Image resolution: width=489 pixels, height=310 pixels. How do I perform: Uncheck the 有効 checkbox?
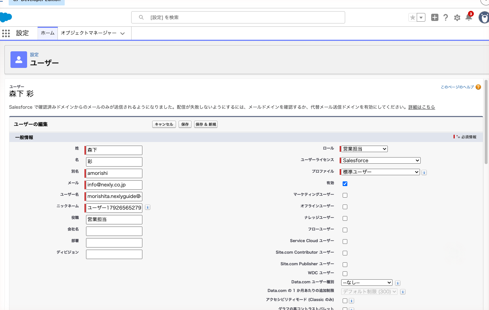(345, 184)
